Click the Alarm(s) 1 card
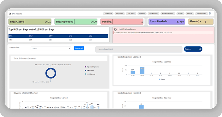Image resolution: width=222 pixels, height=117 pixels. (x=201, y=22)
